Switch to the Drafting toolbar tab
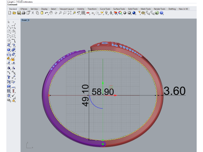Viewport: 203px width, 152px height. click(x=172, y=9)
